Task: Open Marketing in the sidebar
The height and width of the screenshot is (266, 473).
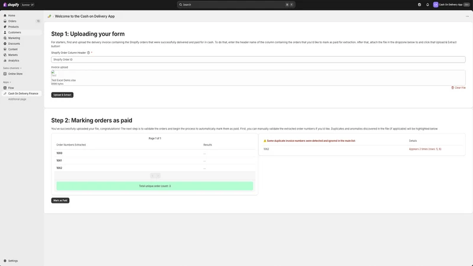Action: 14,38
